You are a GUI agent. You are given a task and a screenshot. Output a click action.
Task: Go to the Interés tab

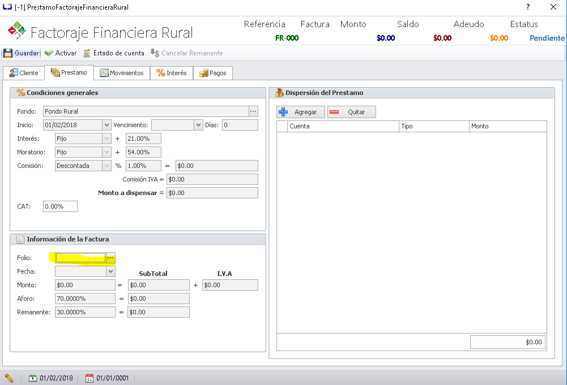172,73
